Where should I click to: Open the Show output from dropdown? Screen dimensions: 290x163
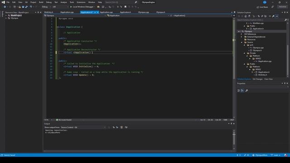(x=83, y=127)
